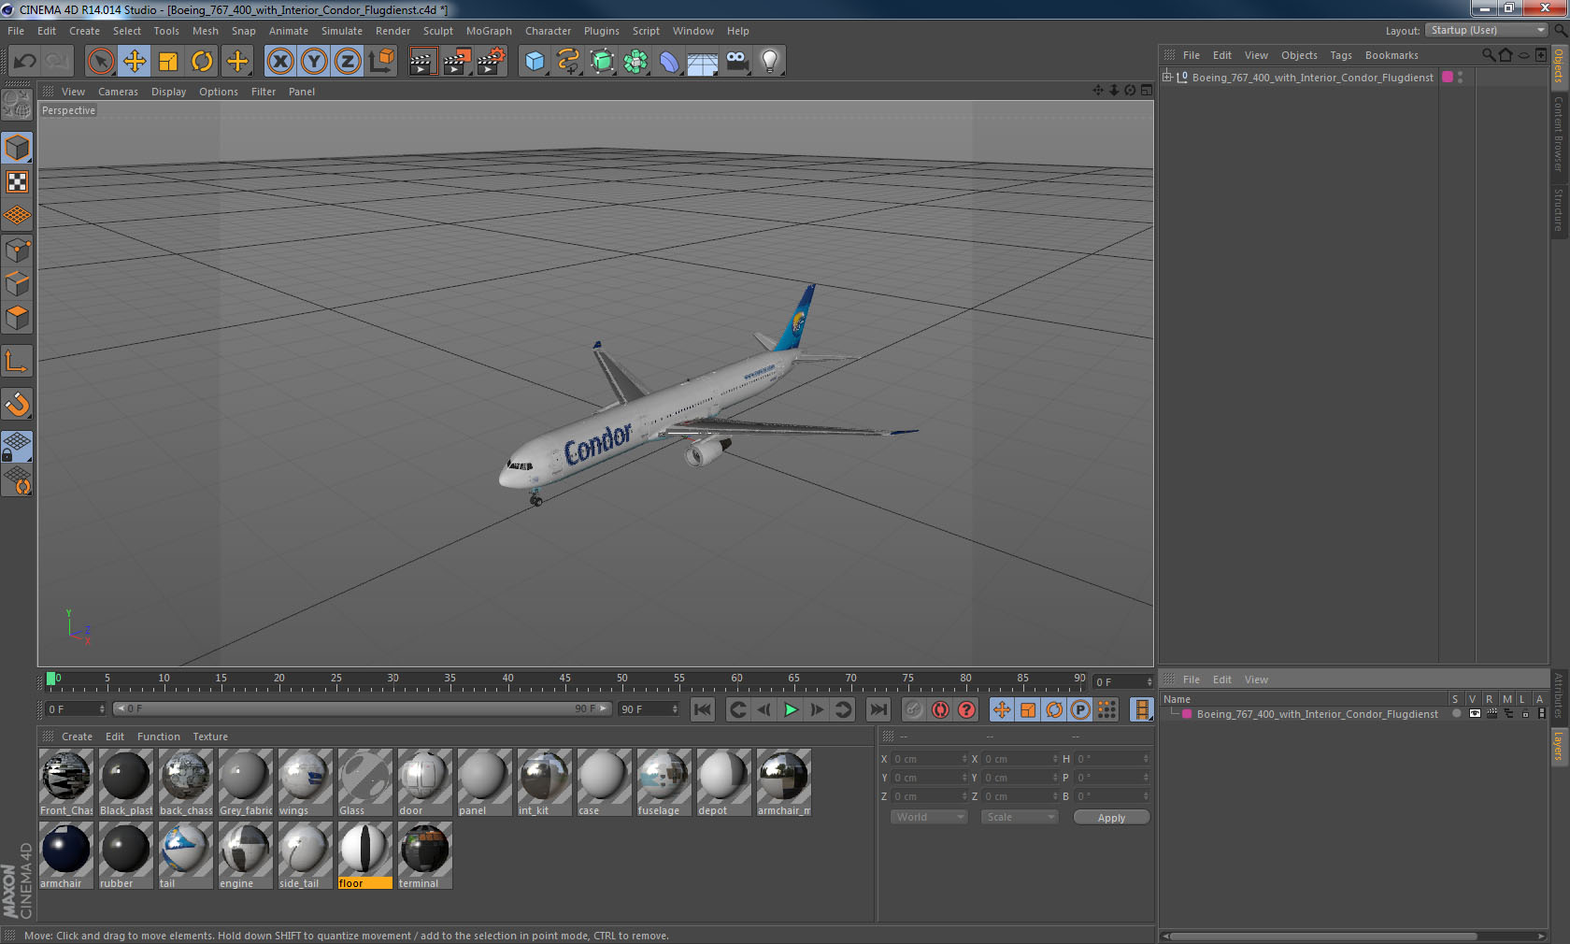
Task: Expand Boeing_767_400 object in Object Manager
Action: point(1167,78)
